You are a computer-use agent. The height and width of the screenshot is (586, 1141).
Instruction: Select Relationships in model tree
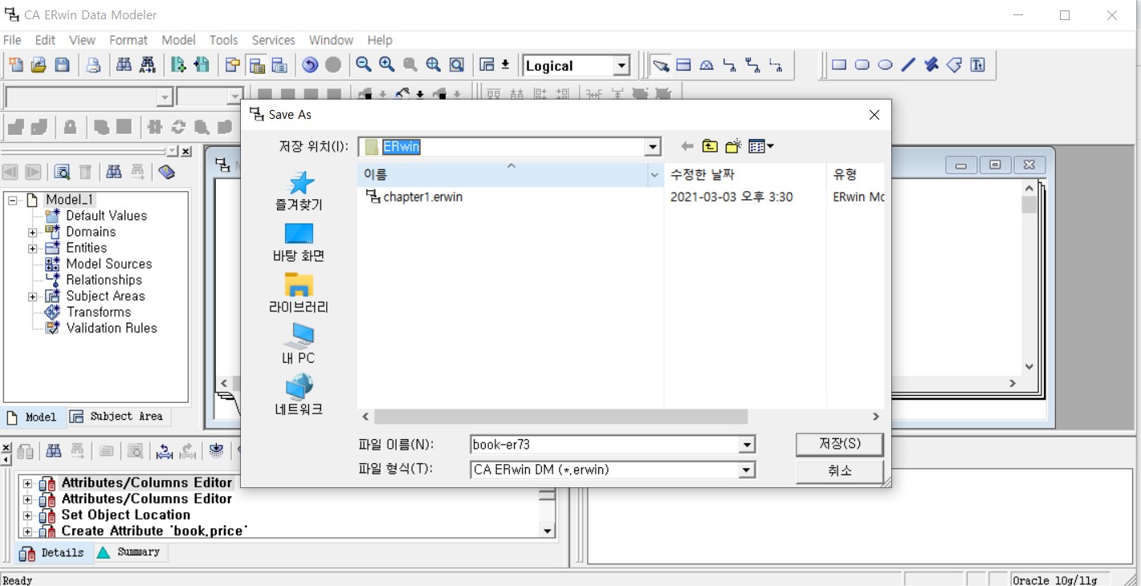click(x=104, y=279)
